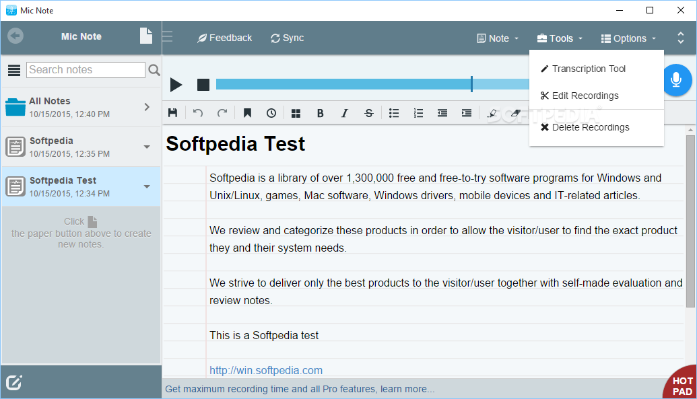Undo the last edit
697x399 pixels.
198,113
